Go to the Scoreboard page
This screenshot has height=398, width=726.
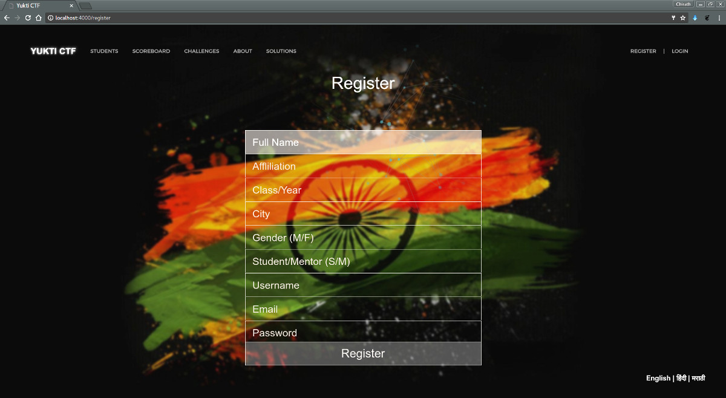(151, 51)
